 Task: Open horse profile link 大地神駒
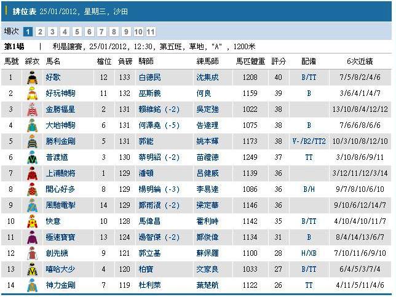[61, 125]
